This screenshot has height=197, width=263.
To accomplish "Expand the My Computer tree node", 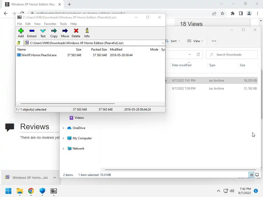I will 63,138.
